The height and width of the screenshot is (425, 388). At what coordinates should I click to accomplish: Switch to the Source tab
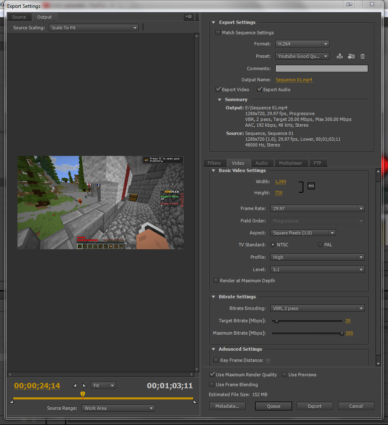[19, 17]
